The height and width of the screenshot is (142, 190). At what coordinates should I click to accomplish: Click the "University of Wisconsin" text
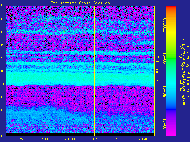pyautogui.click(x=188, y=71)
